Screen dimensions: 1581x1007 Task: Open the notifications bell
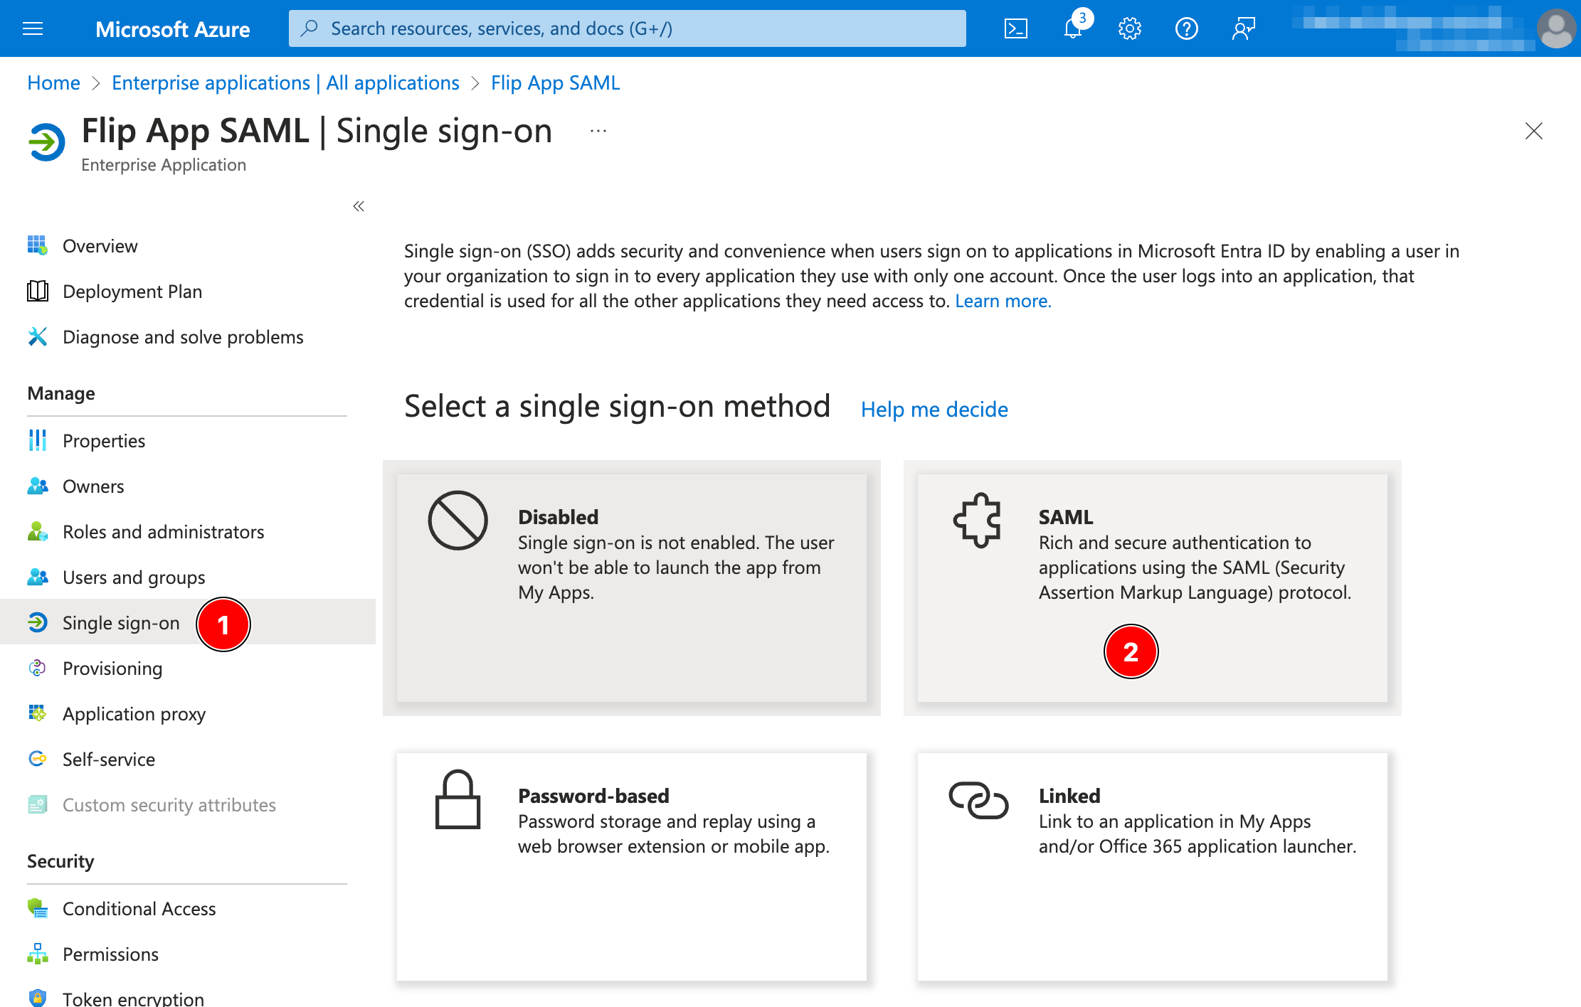1073,28
